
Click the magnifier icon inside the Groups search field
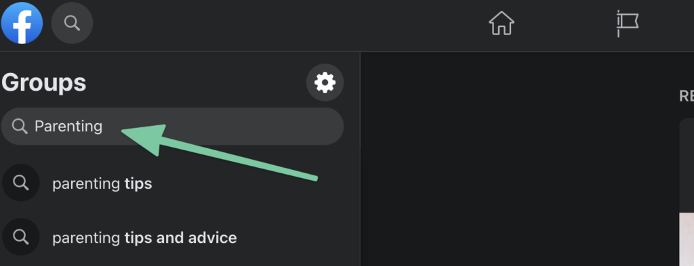[x=20, y=127]
